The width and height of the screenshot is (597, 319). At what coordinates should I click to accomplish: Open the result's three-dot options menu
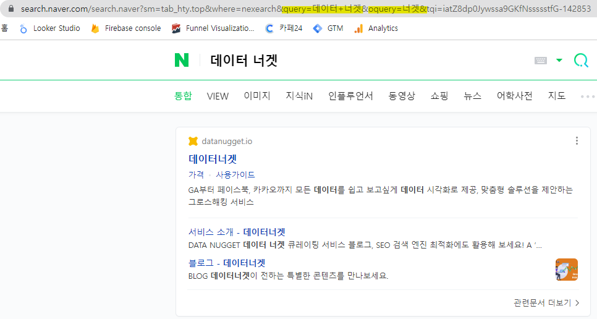coord(577,141)
